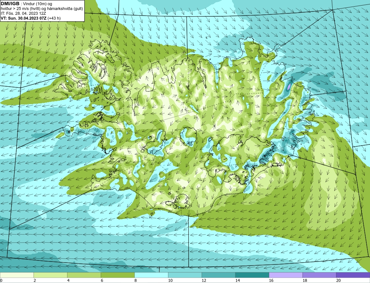Select the 'IT: Fös. 28. 04. 2023 12Z' line
The image size is (370, 283).
[23, 13]
